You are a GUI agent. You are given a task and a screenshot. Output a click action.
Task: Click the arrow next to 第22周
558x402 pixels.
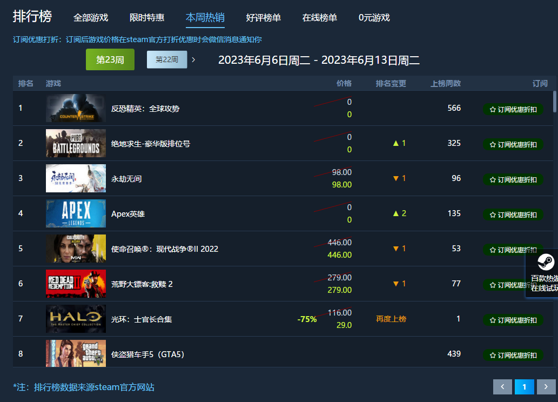pos(193,59)
